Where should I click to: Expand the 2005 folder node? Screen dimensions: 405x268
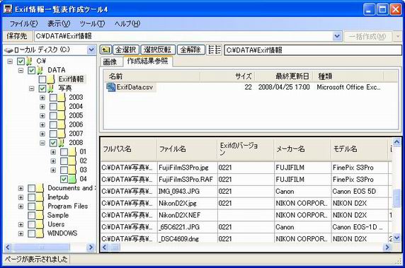(42, 115)
